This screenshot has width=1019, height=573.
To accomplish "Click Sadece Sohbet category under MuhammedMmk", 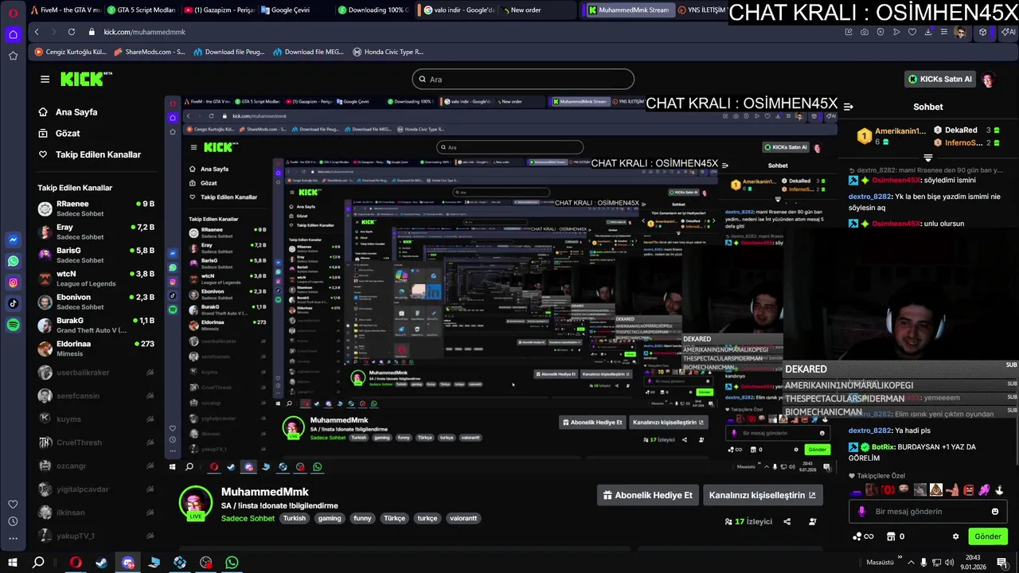I will coord(248,518).
